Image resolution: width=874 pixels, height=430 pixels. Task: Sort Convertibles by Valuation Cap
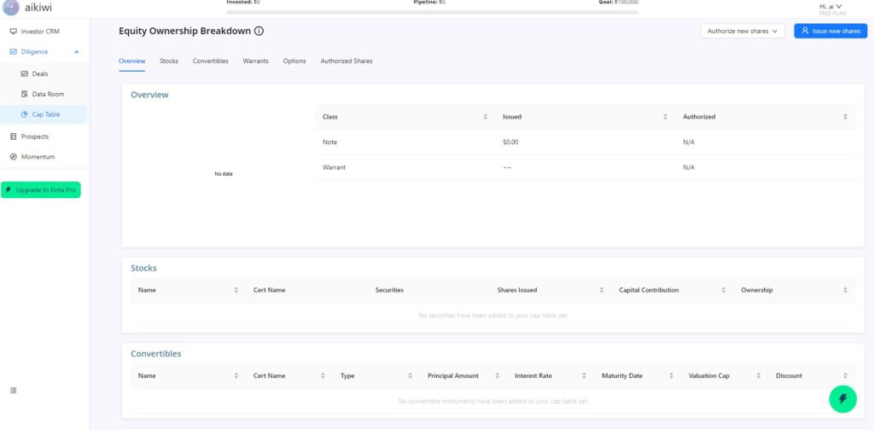pyautogui.click(x=758, y=376)
